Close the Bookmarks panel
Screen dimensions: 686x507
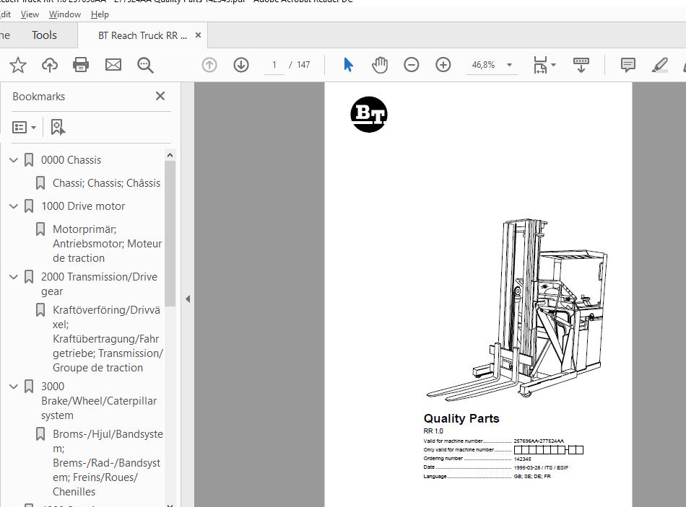[160, 96]
